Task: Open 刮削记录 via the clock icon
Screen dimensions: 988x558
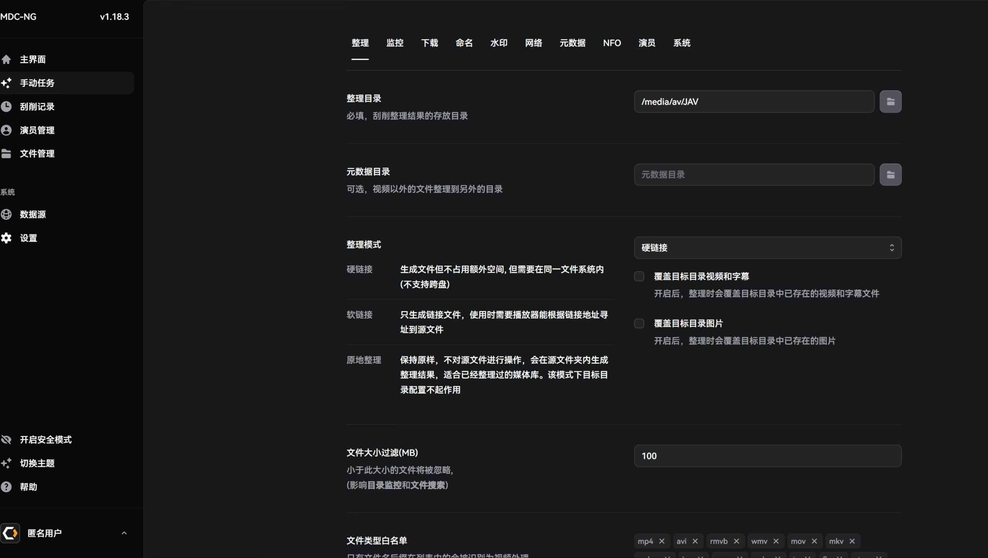Action: 7,107
